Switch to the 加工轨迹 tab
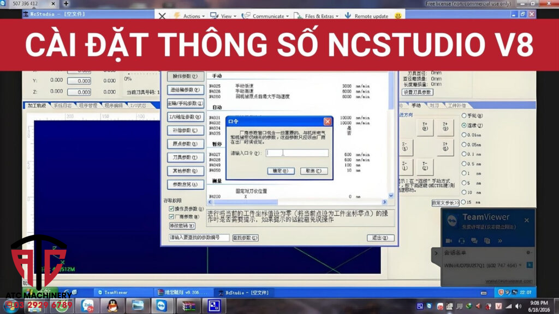The height and width of the screenshot is (314, 559). tap(37, 105)
